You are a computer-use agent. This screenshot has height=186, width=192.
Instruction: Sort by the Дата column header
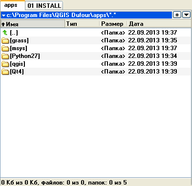[x=159, y=24]
